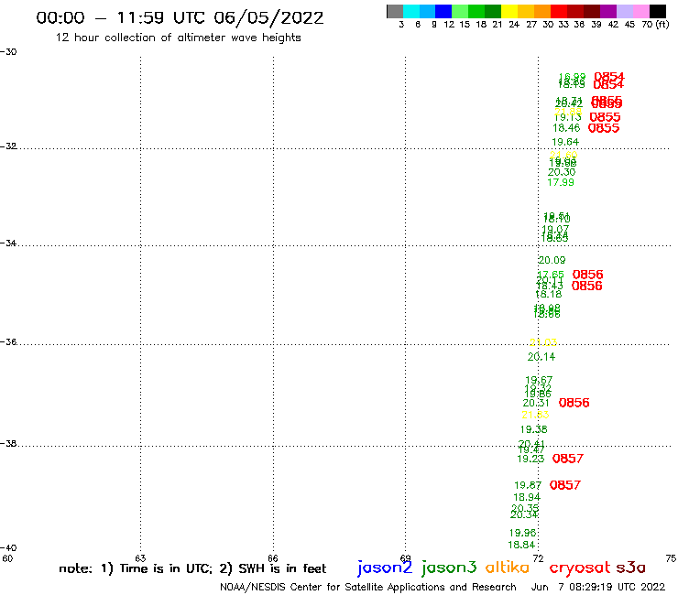This screenshot has width=678, height=595.
Task: Click the 0857 time label beside 19.23
Action: click(x=568, y=459)
